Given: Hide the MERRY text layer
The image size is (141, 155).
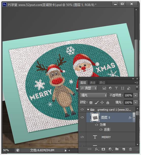Looking at the screenshot, I should click(82, 137).
